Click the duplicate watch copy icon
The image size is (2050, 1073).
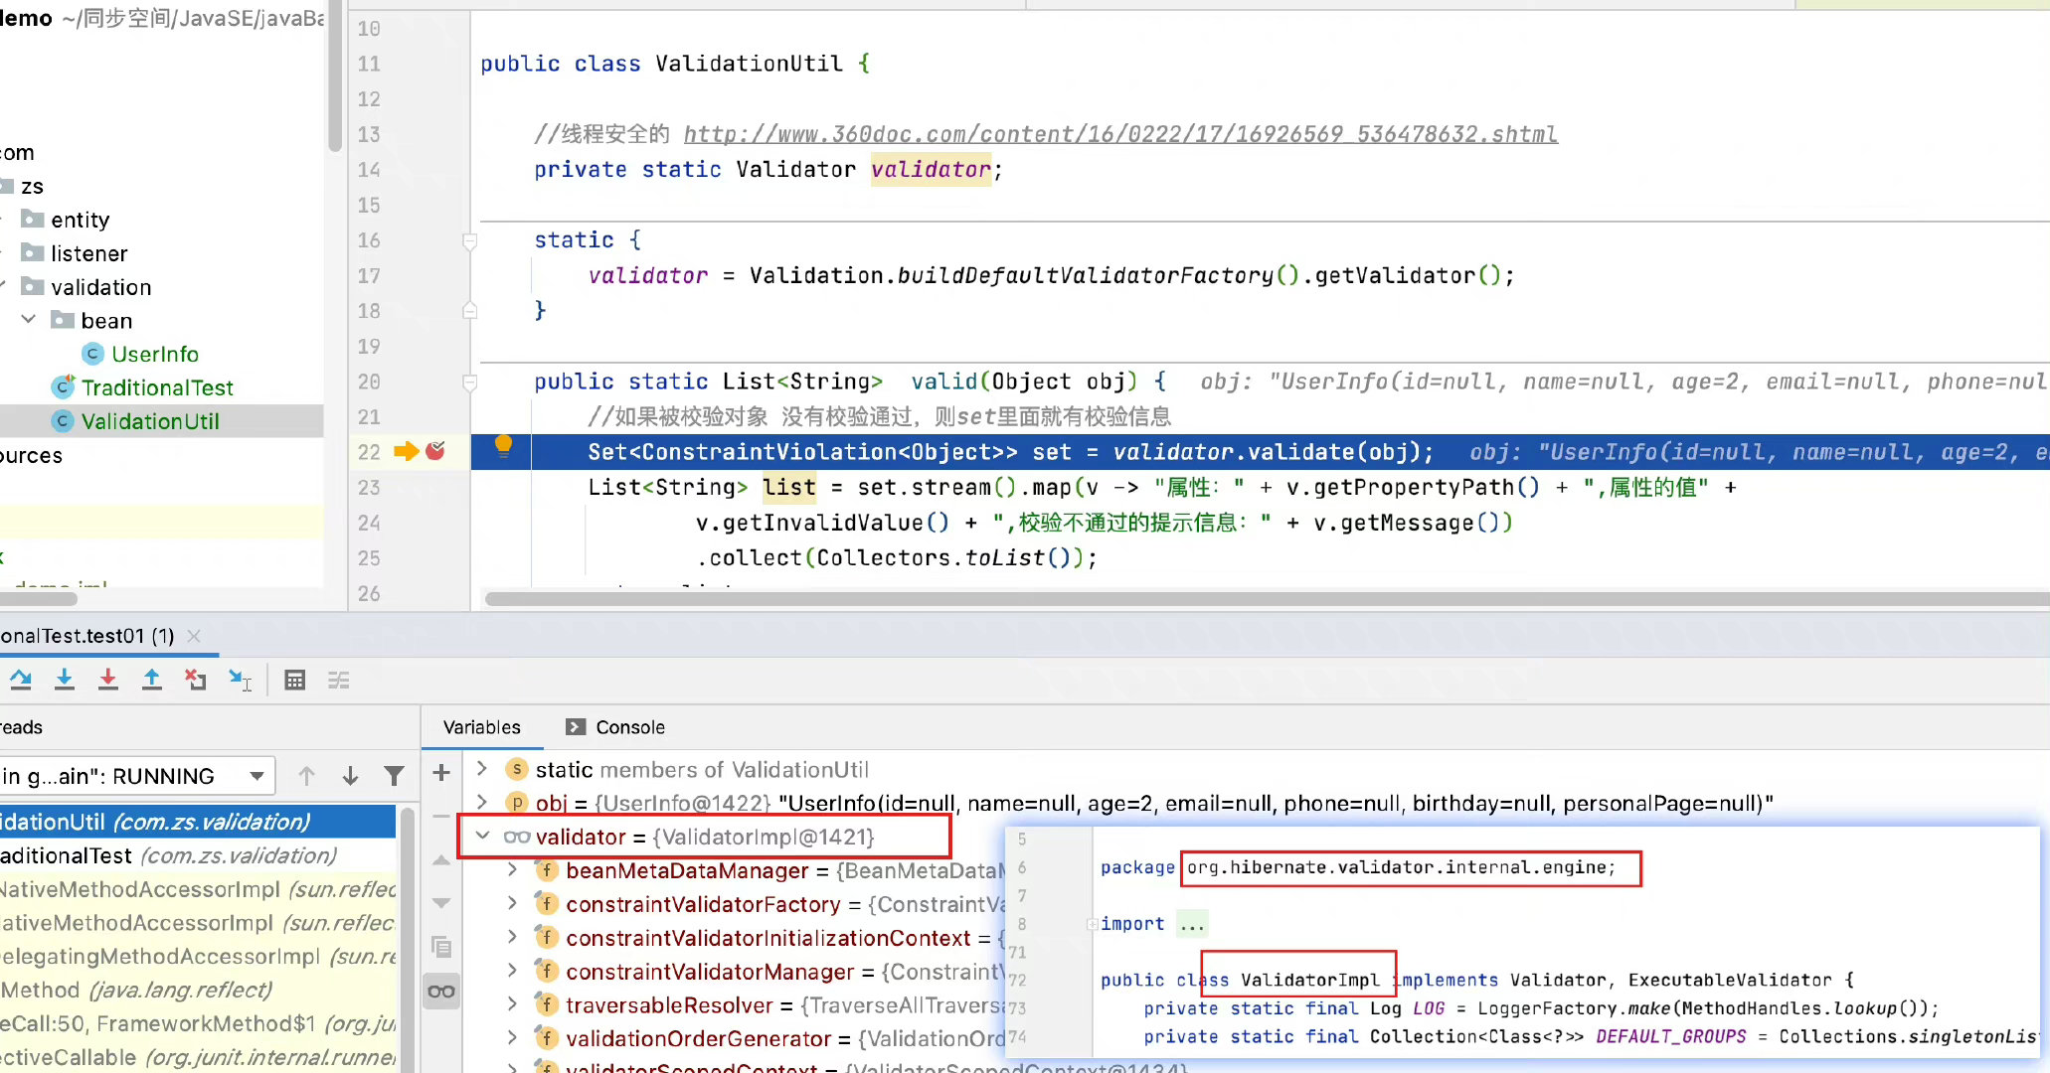pos(442,947)
